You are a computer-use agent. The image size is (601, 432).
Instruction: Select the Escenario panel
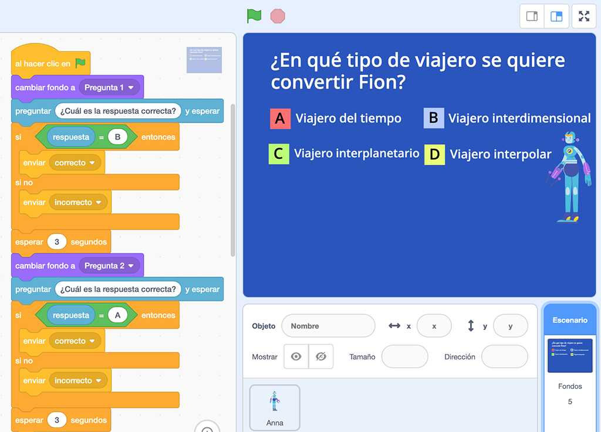tap(569, 320)
